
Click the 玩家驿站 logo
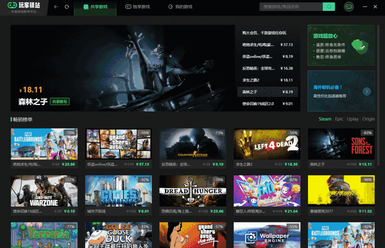[24, 7]
